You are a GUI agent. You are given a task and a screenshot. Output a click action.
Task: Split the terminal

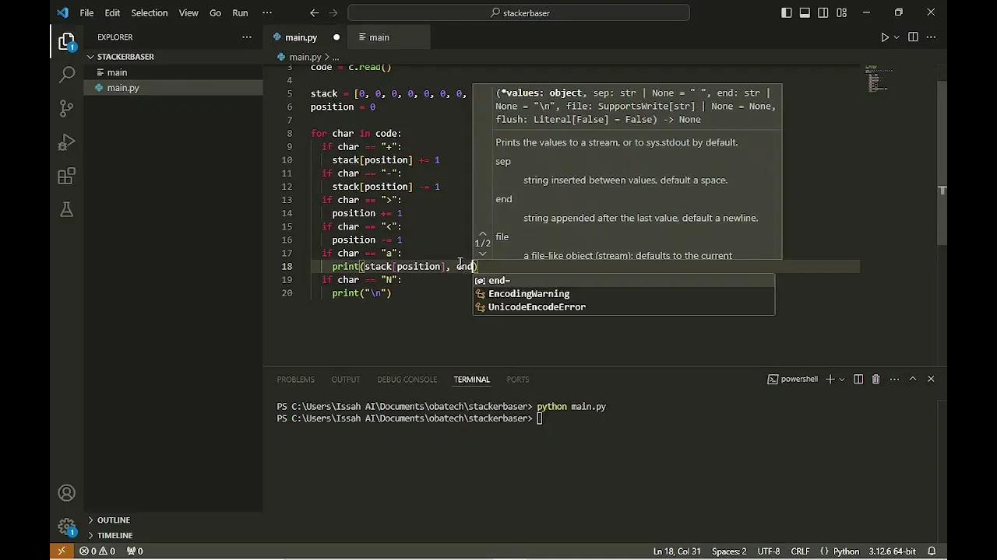pyautogui.click(x=858, y=379)
